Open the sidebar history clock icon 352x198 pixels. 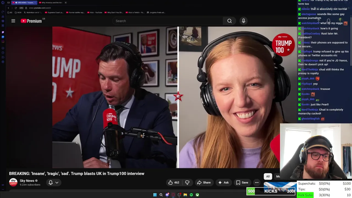(x=3, y=53)
